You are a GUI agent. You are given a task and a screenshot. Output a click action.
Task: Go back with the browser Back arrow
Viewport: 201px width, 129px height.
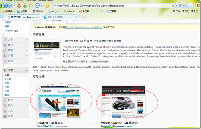tap(5, 6)
